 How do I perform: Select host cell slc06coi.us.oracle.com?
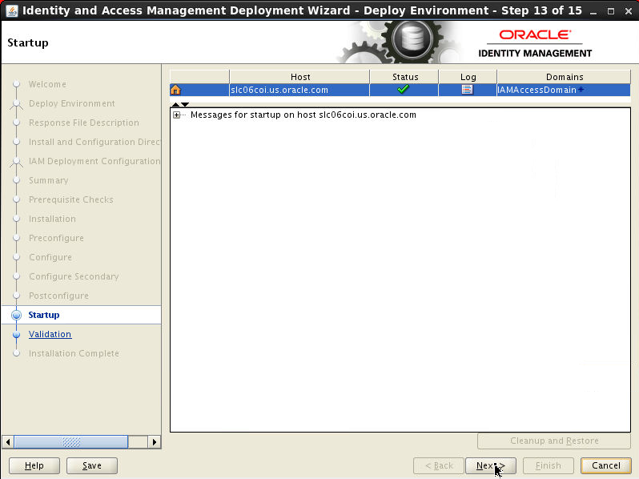point(299,90)
